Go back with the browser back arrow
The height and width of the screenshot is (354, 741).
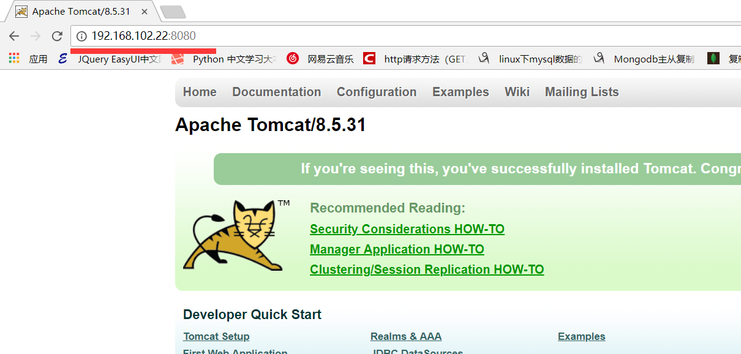(x=14, y=36)
